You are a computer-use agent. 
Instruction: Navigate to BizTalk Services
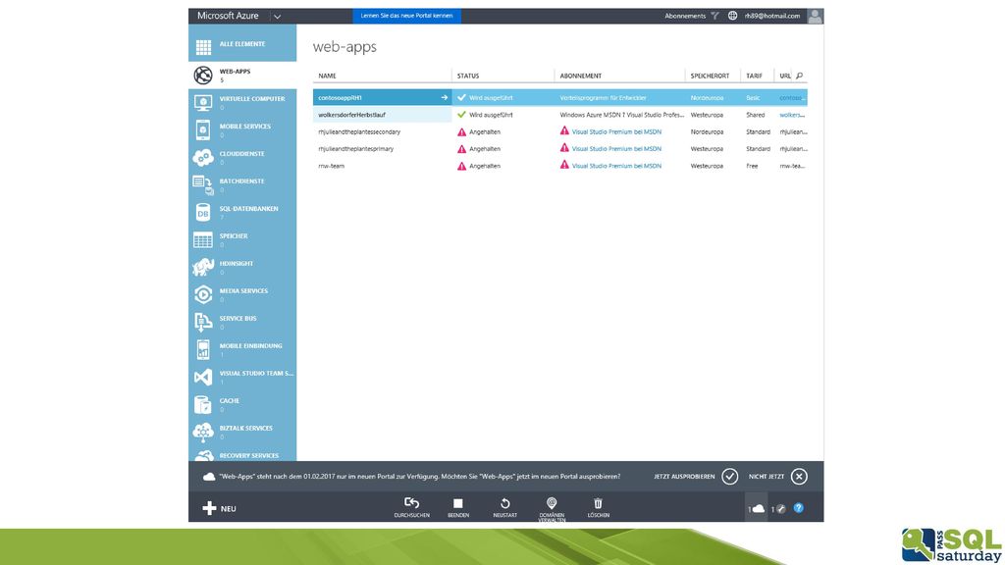pyautogui.click(x=242, y=433)
